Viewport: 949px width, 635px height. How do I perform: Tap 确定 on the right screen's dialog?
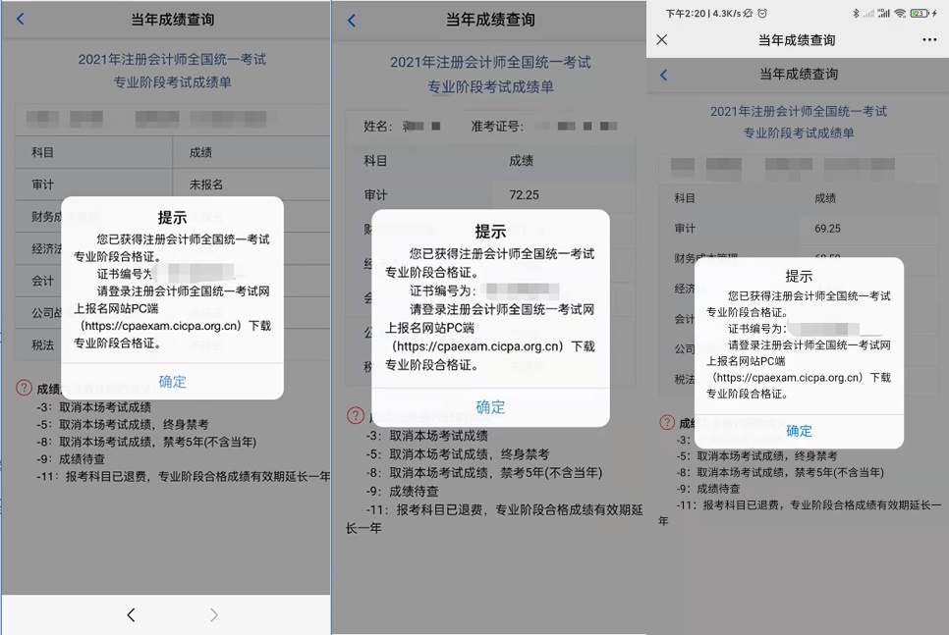pyautogui.click(x=799, y=431)
